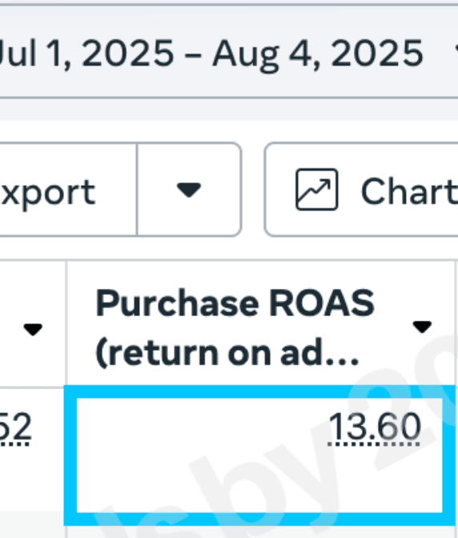458x538 pixels.
Task: Click the underlined 52 value
Action: pyautogui.click(x=15, y=428)
